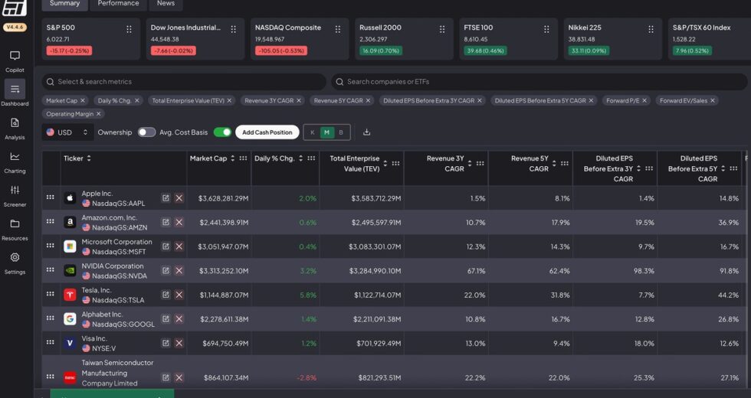Sort by Total Enterprise Value column

[385, 164]
